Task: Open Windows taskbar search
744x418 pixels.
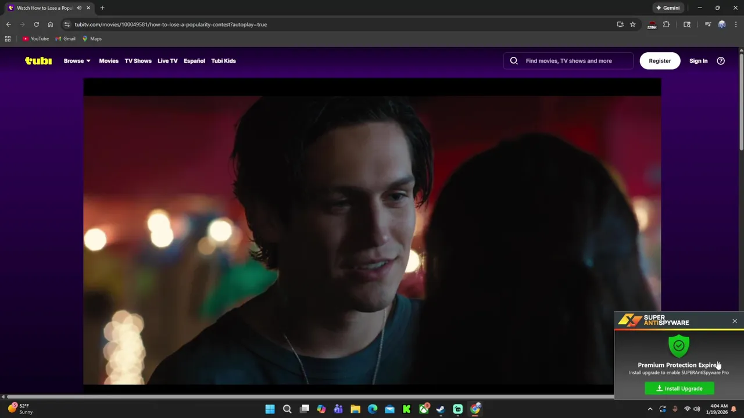Action: click(287, 409)
